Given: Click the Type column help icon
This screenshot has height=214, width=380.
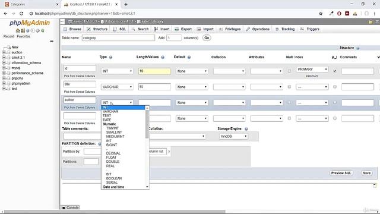Looking at the screenshot, I should [x=110, y=57].
